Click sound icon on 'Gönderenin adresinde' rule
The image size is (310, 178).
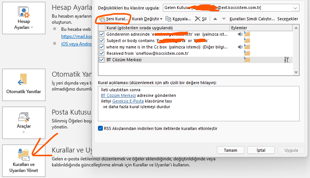tap(240, 34)
